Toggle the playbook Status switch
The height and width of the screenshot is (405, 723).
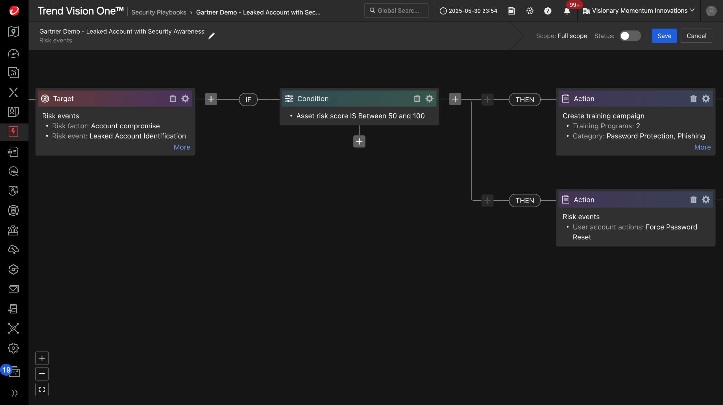(630, 36)
